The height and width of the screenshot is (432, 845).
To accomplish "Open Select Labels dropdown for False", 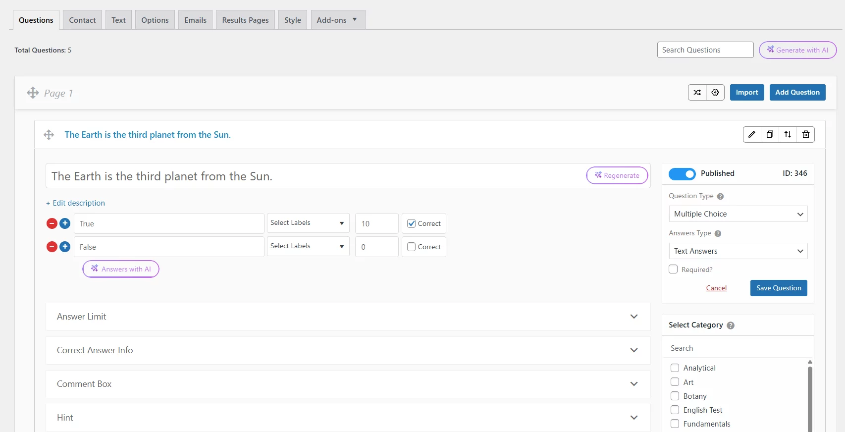I will (x=308, y=246).
